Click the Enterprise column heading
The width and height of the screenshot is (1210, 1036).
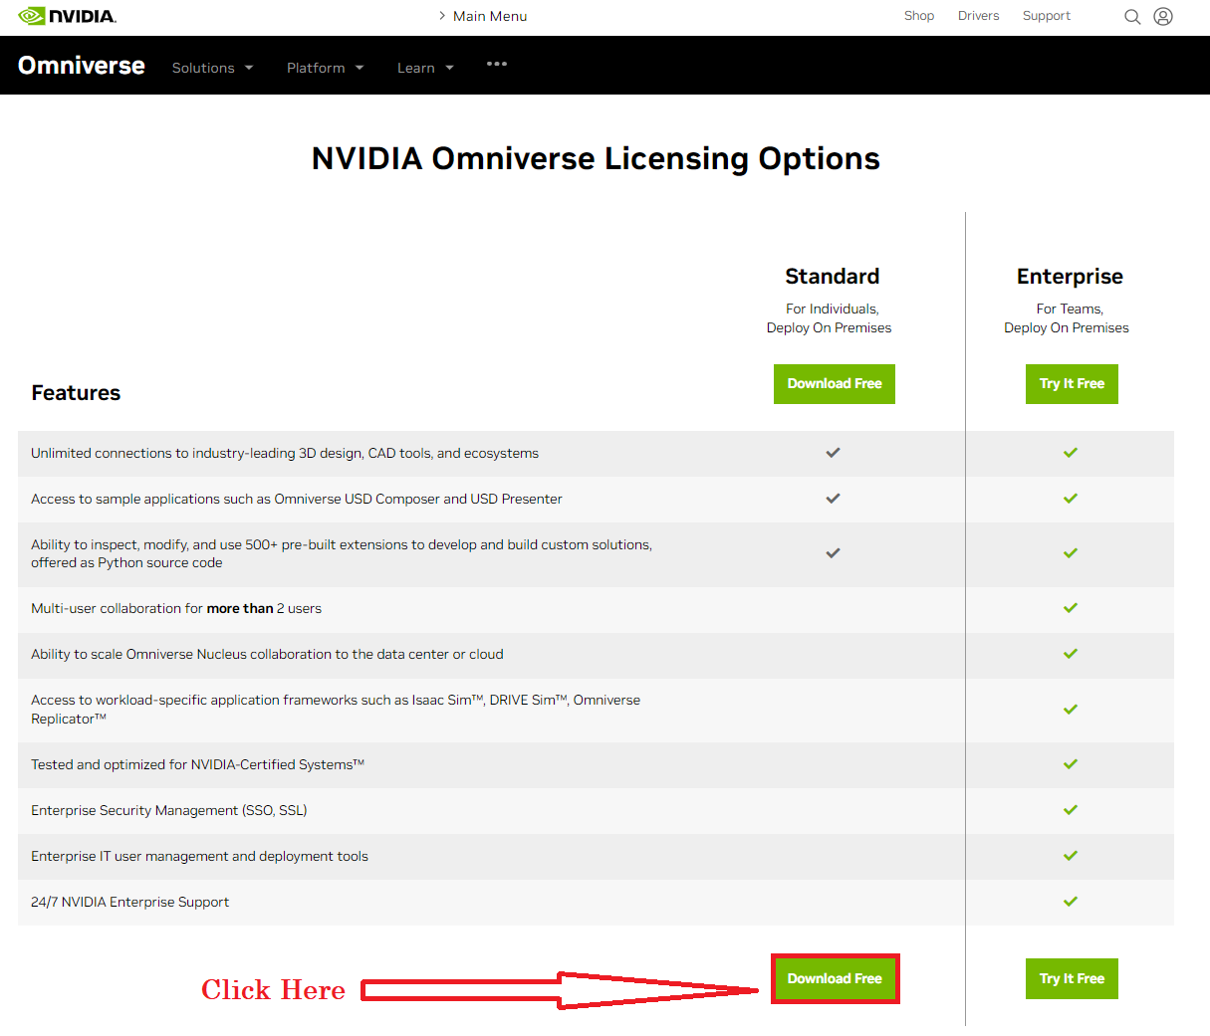coord(1070,277)
